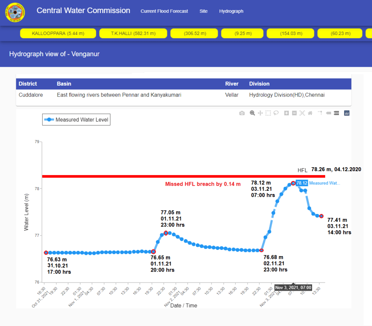372x326 pixels.
Task: Reset axes with the home icon
Action: 310,113
